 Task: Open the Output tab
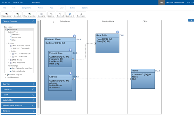tap(72, 8)
